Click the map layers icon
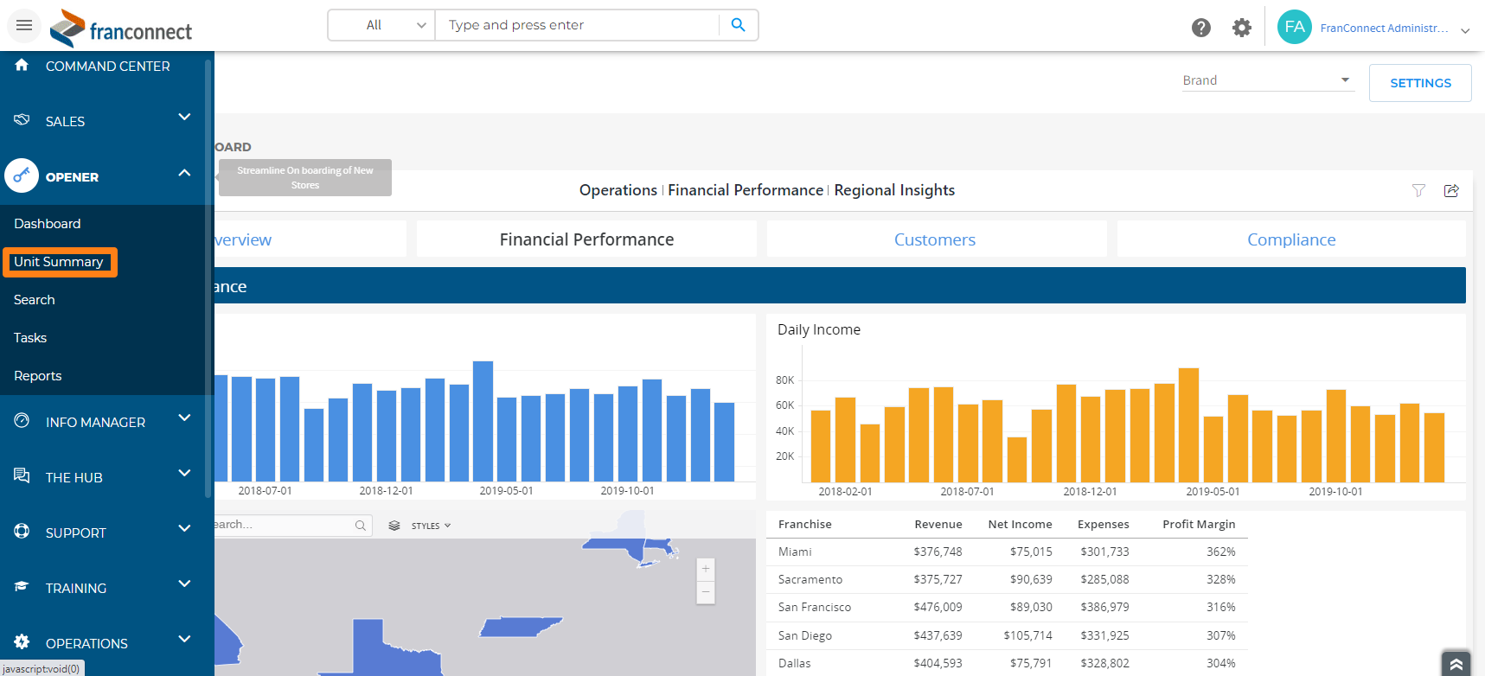1485x676 pixels. pos(394,526)
